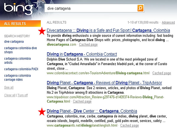Viewport: 177px width, 133px height.
Task: Open the Advanced search link
Action: (168, 22)
